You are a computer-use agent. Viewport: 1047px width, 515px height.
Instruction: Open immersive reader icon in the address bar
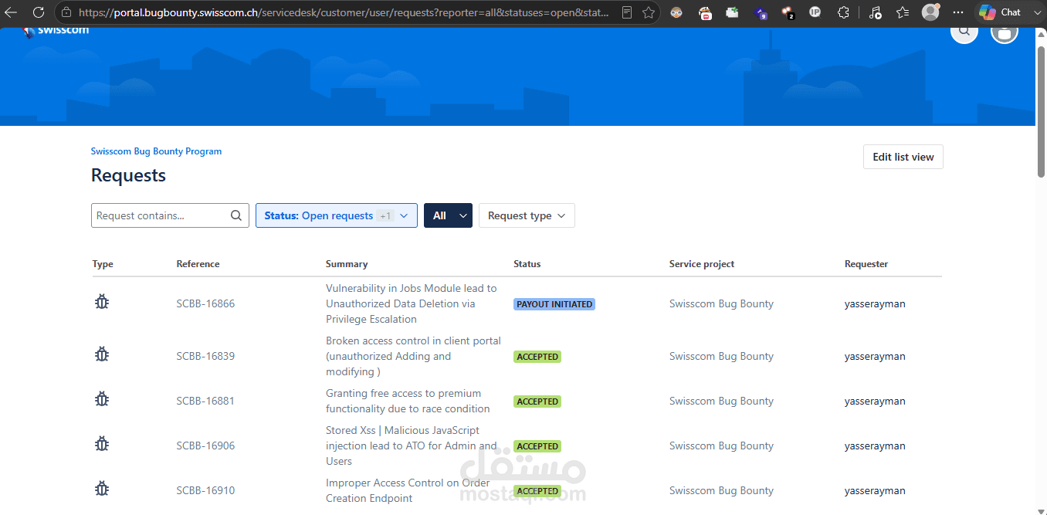coord(627,12)
